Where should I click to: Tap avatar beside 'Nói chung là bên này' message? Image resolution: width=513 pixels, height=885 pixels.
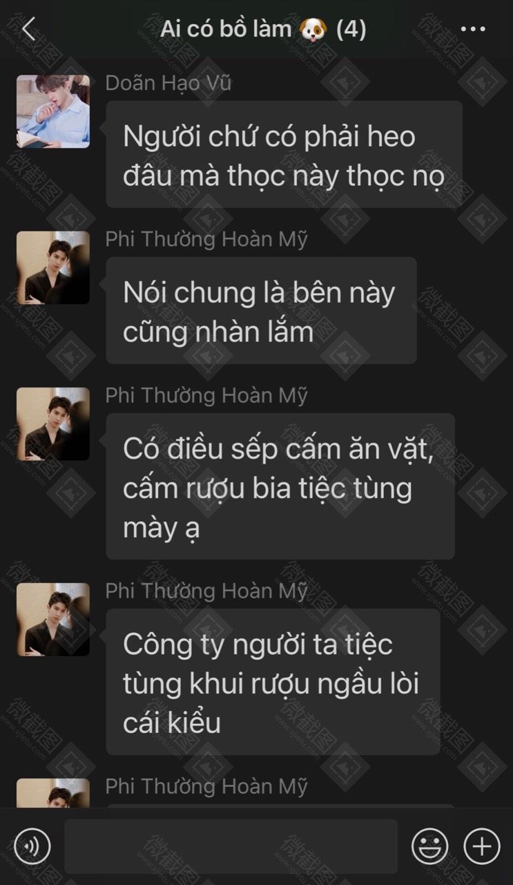point(53,268)
